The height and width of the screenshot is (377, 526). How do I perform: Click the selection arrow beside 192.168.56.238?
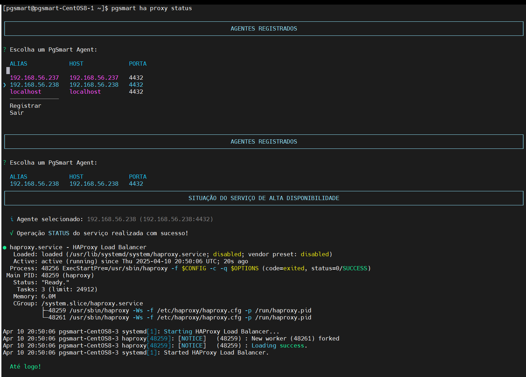click(x=5, y=85)
